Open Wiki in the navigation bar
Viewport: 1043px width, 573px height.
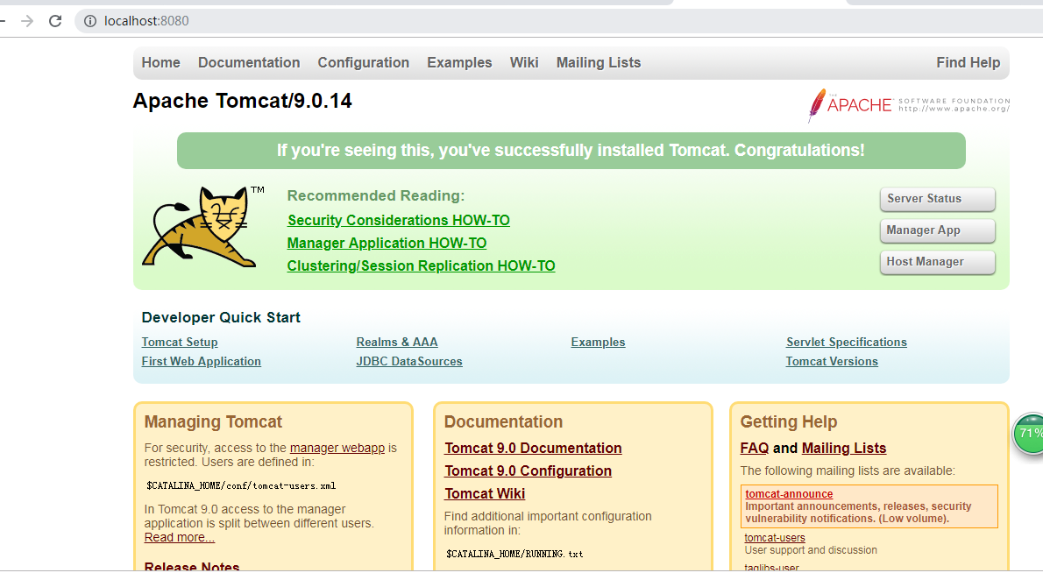pos(524,62)
